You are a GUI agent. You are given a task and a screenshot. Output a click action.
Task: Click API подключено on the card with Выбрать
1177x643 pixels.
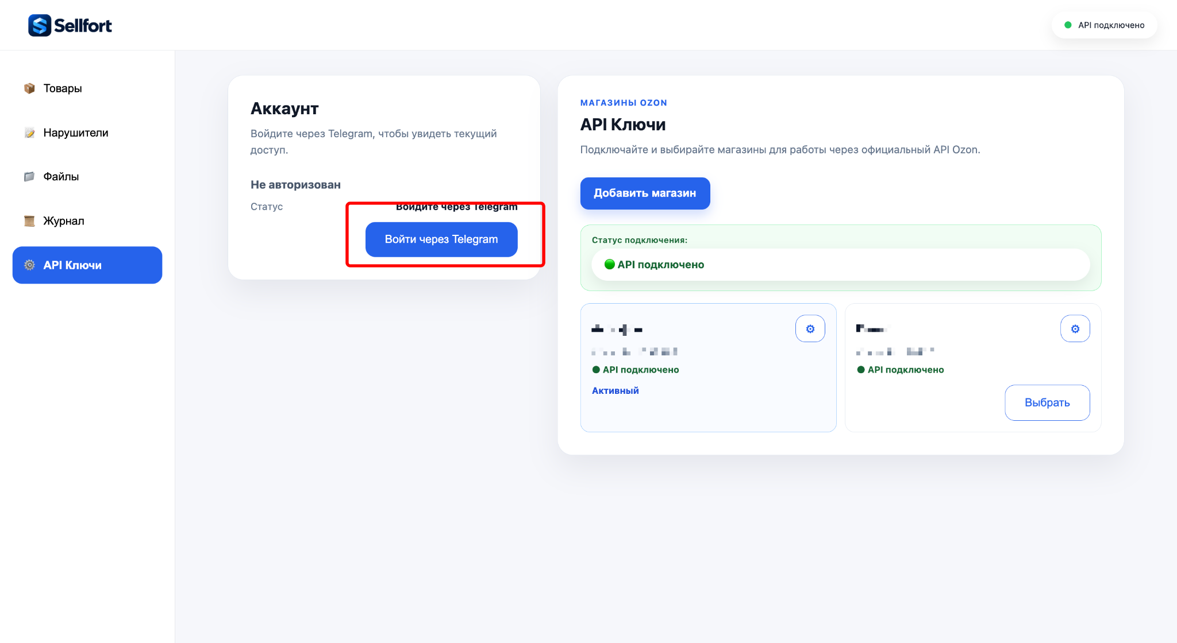click(901, 370)
